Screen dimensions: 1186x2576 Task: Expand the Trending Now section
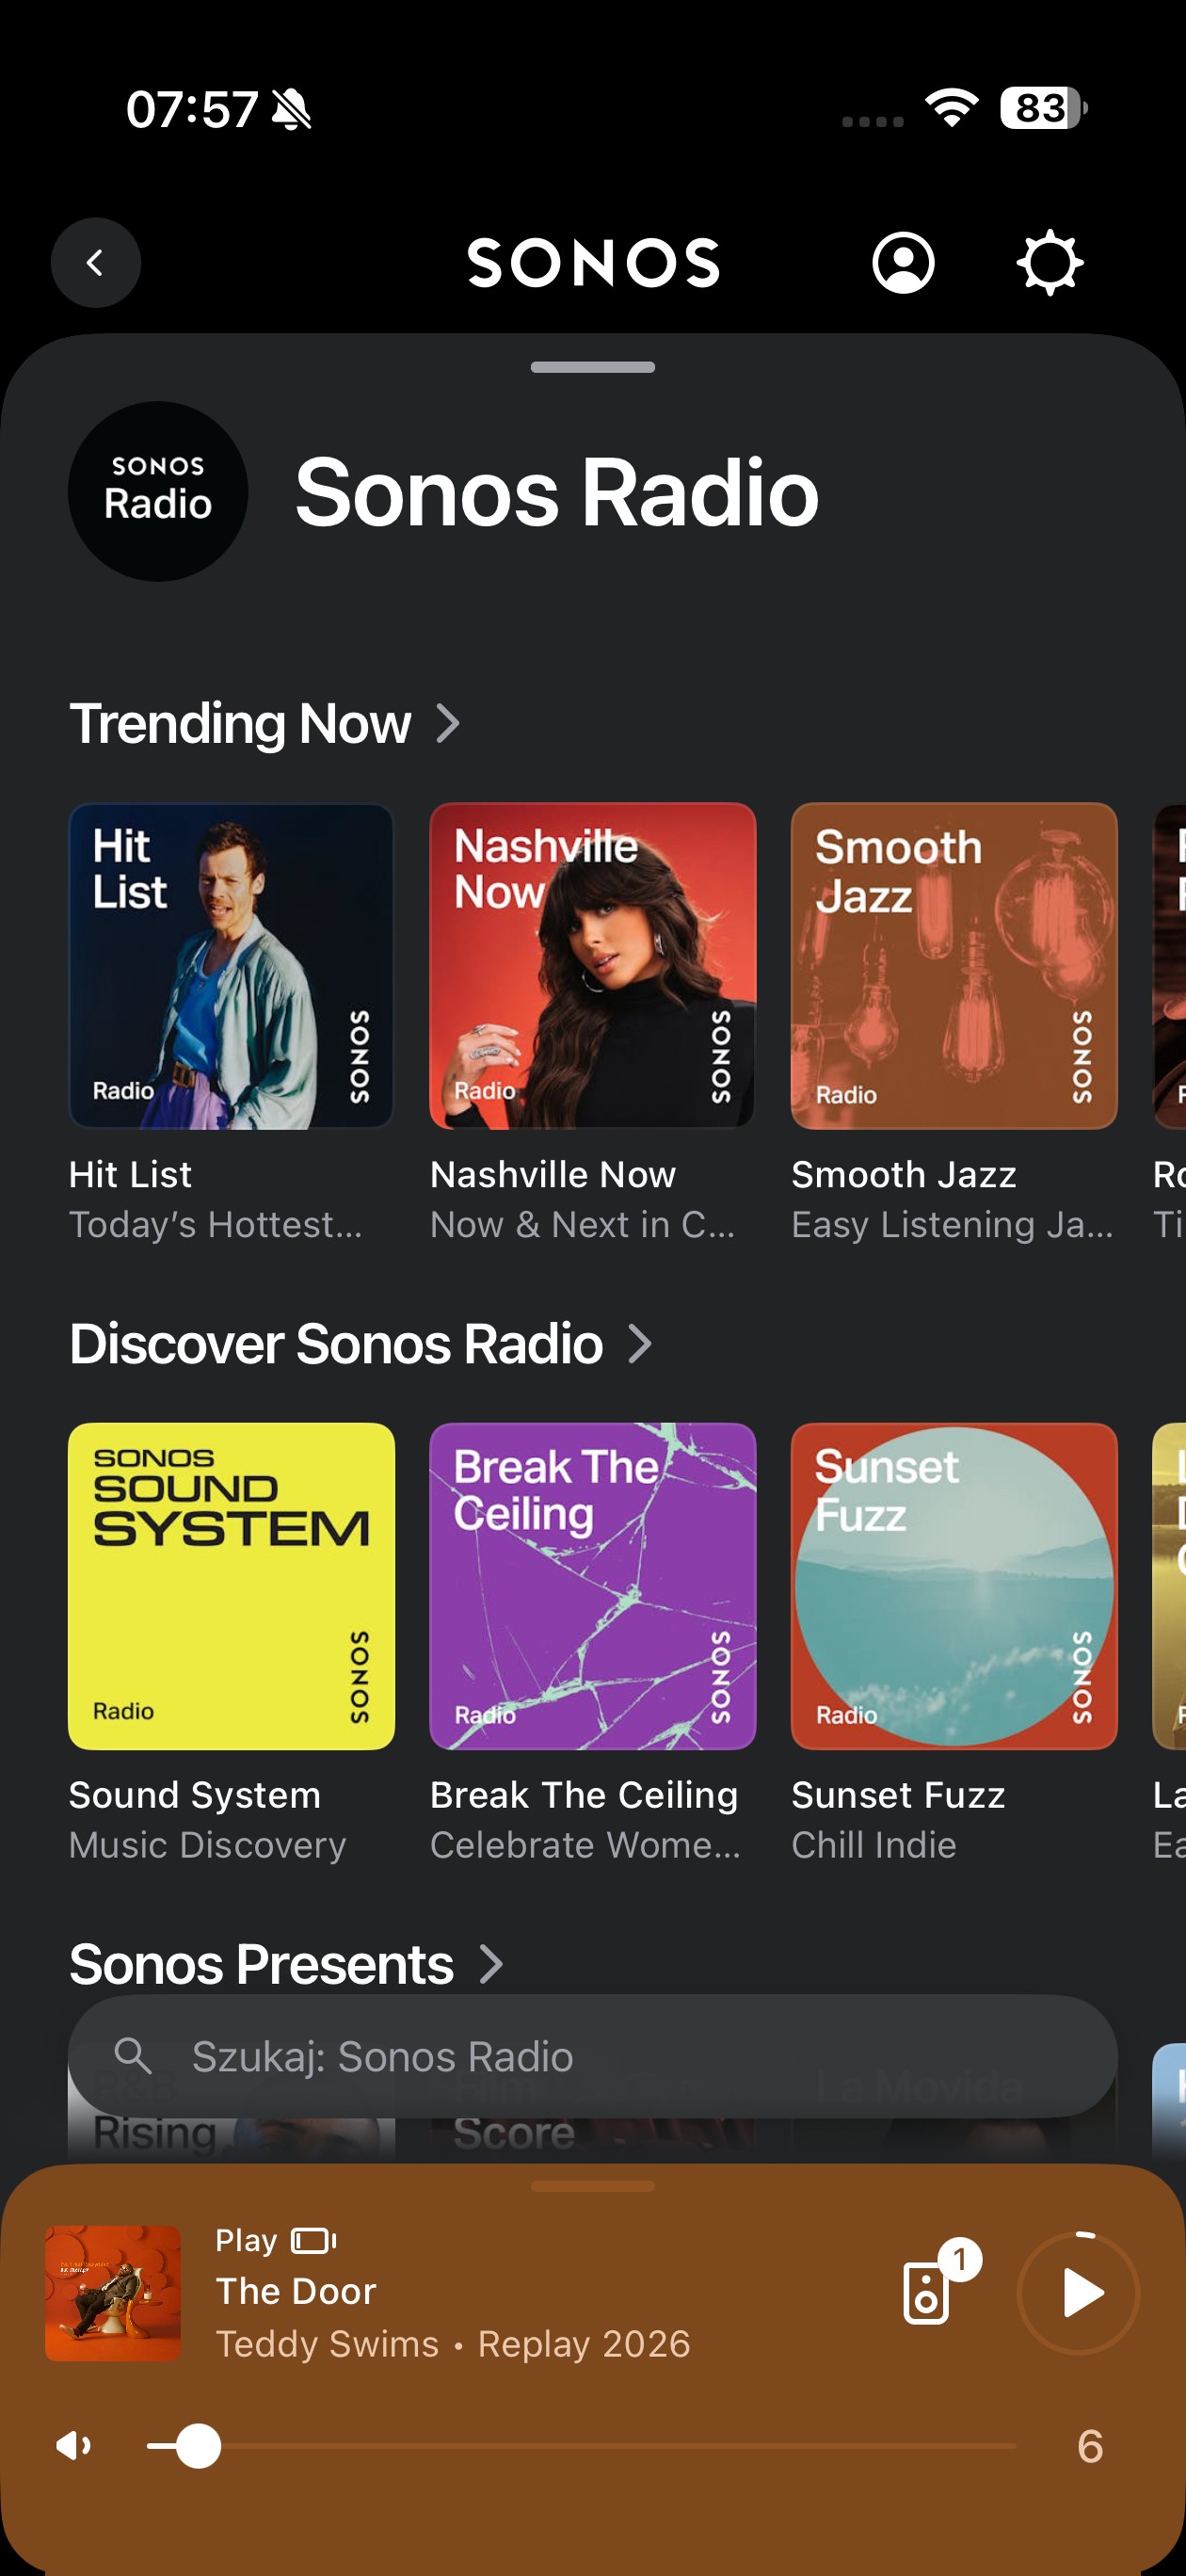pyautogui.click(x=448, y=723)
